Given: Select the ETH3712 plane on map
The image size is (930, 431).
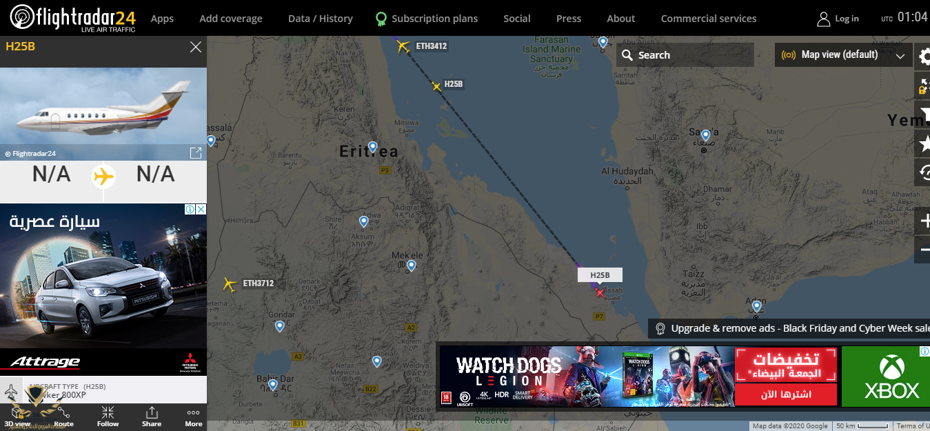Looking at the screenshot, I should 230,284.
